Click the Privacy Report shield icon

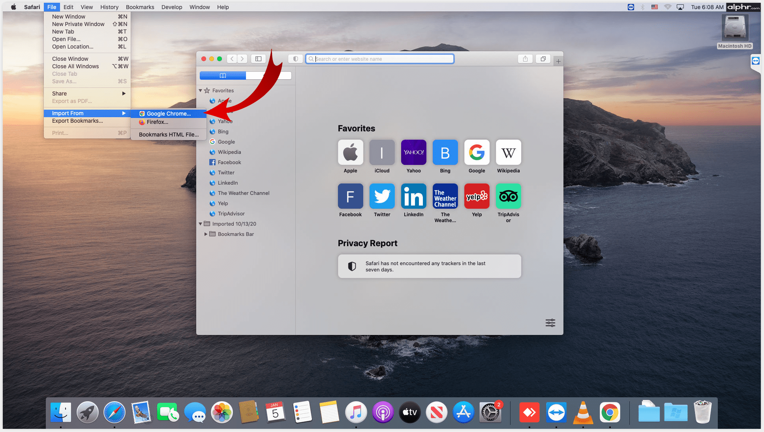295,58
